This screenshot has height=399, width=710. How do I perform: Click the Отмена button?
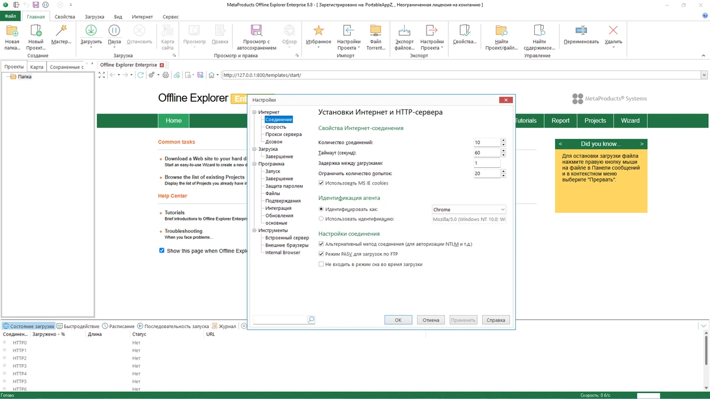click(x=431, y=320)
